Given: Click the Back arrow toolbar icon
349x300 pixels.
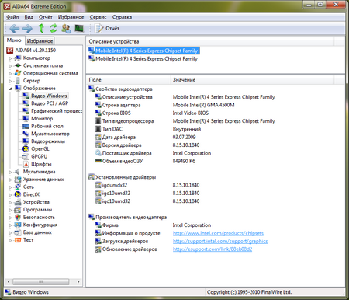Looking at the screenshot, I should (14, 28).
